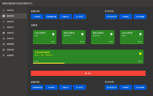This screenshot has height=96, width=153.
Task: Click the 开投影机 button
Action: tap(37, 17)
